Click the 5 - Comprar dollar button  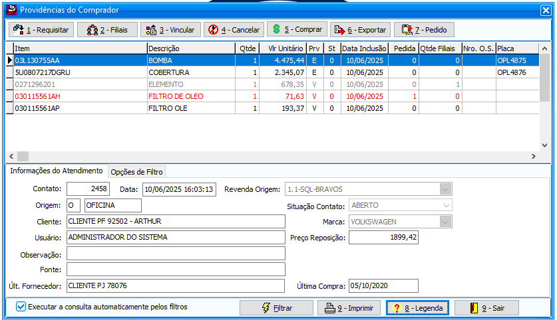(297, 29)
